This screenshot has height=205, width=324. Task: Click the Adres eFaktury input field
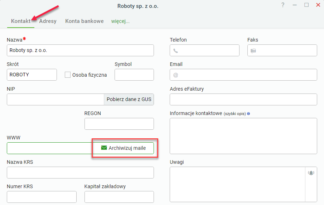pos(243,99)
